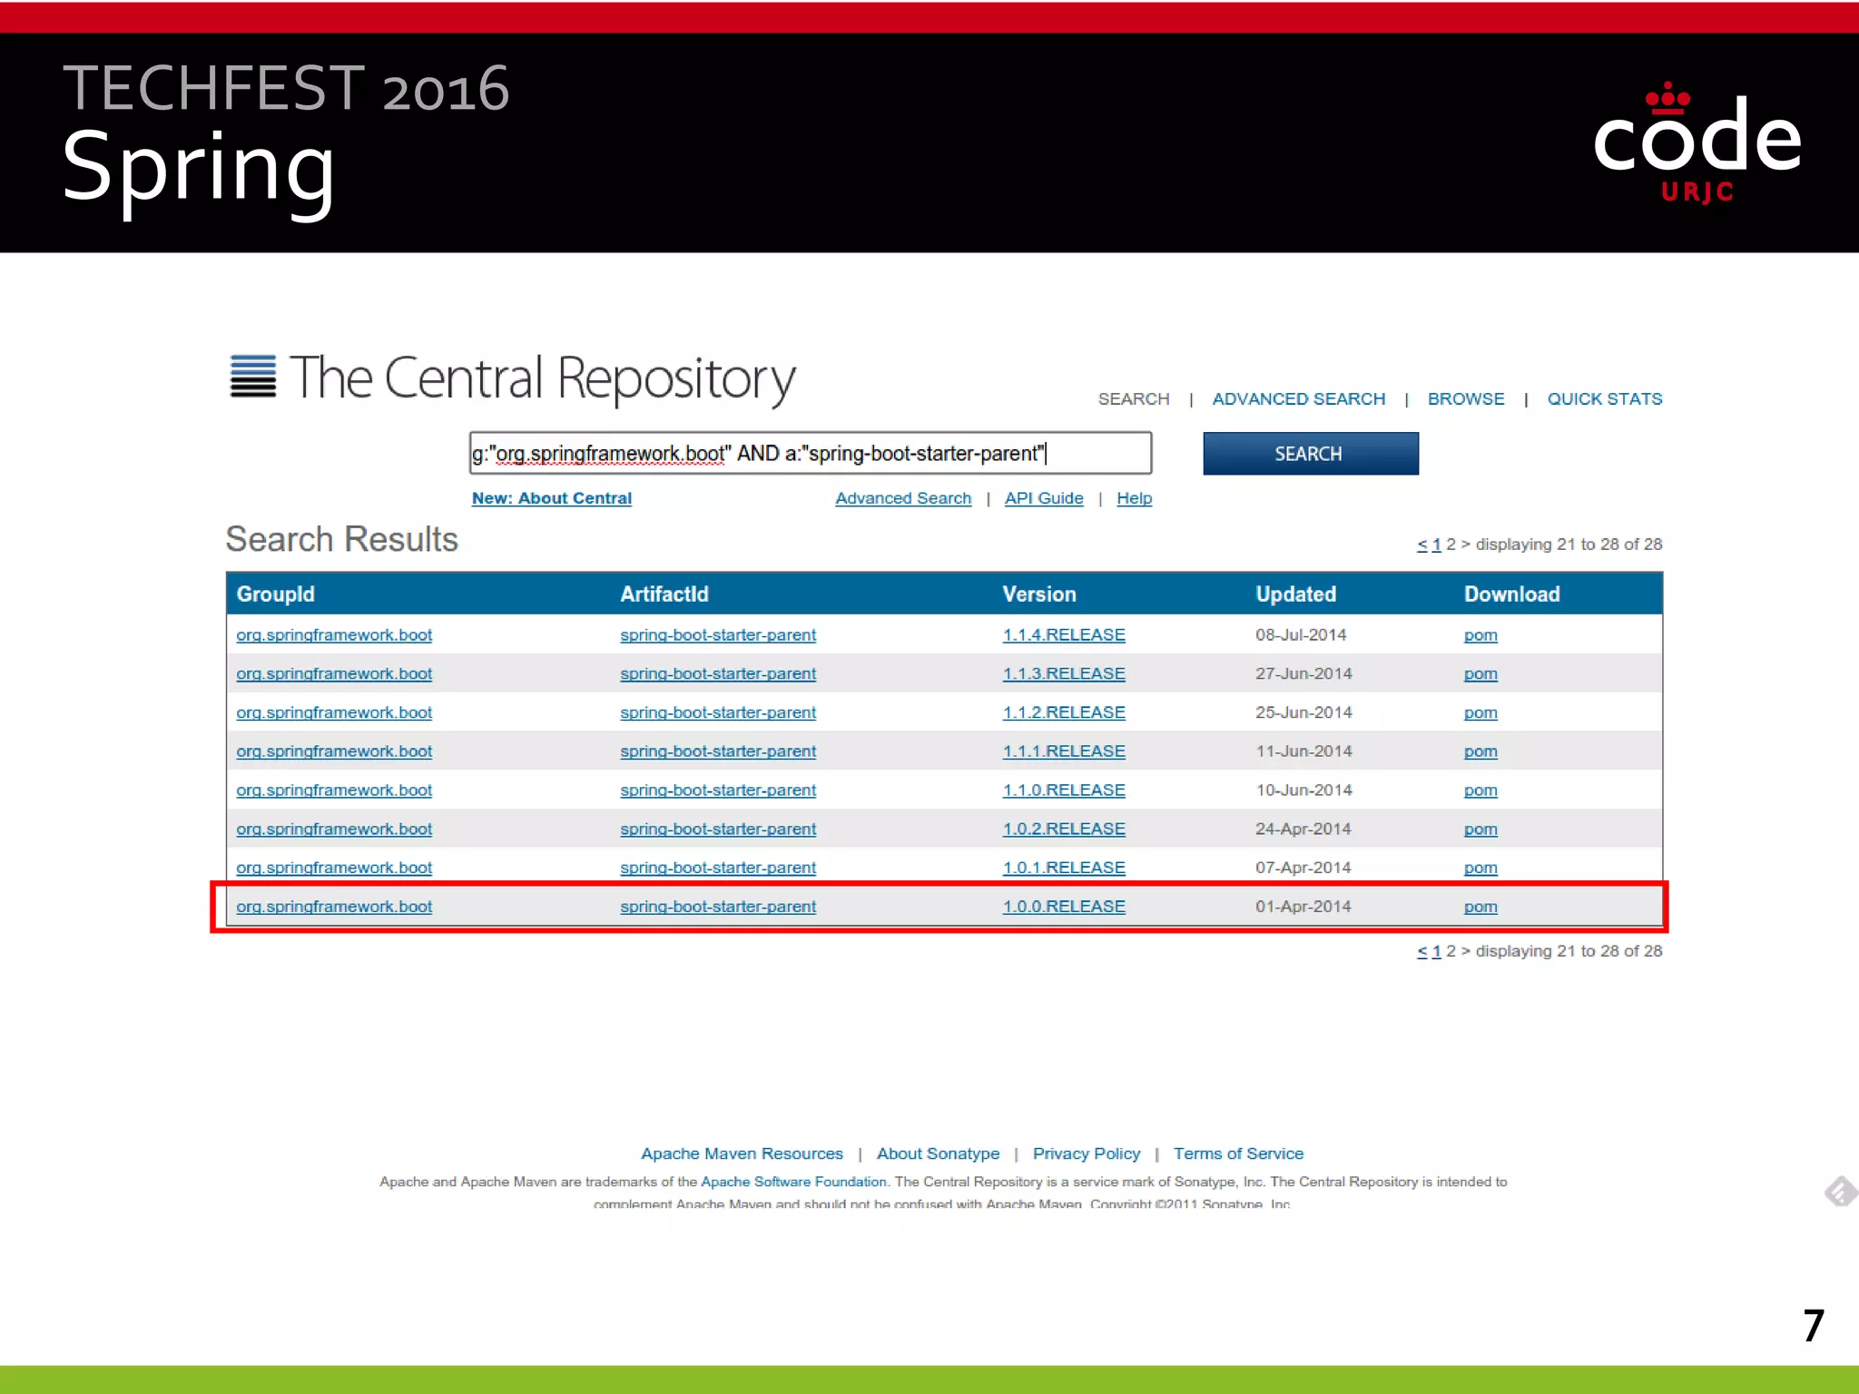Download the pom for 1.1.4.RELEASE
Image resolution: width=1859 pixels, height=1394 pixels.
pyautogui.click(x=1480, y=635)
